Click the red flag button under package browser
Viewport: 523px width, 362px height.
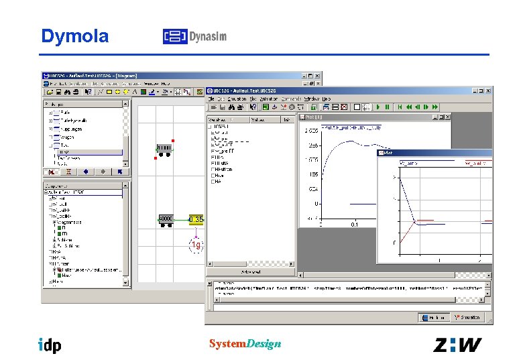click(52, 172)
